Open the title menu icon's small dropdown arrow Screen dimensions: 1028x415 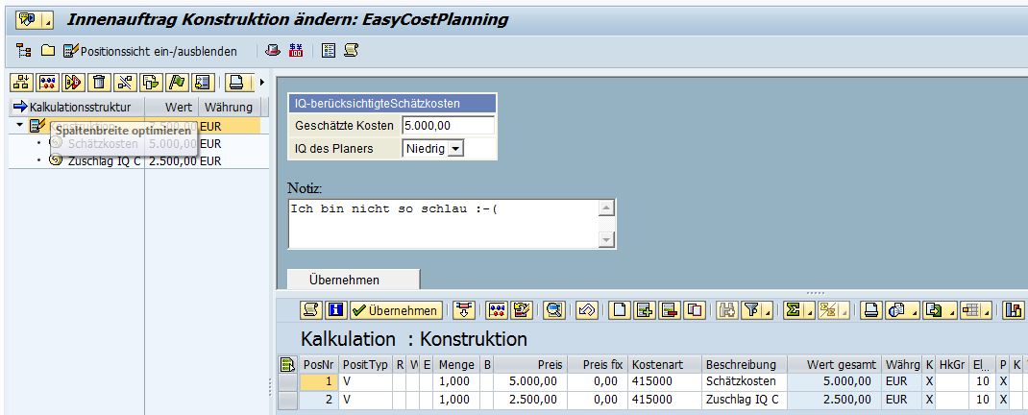[x=47, y=20]
